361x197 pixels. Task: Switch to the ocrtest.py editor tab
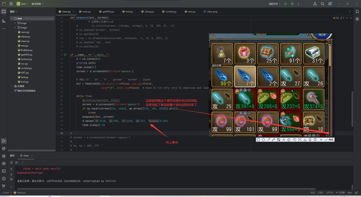[x=169, y=11]
